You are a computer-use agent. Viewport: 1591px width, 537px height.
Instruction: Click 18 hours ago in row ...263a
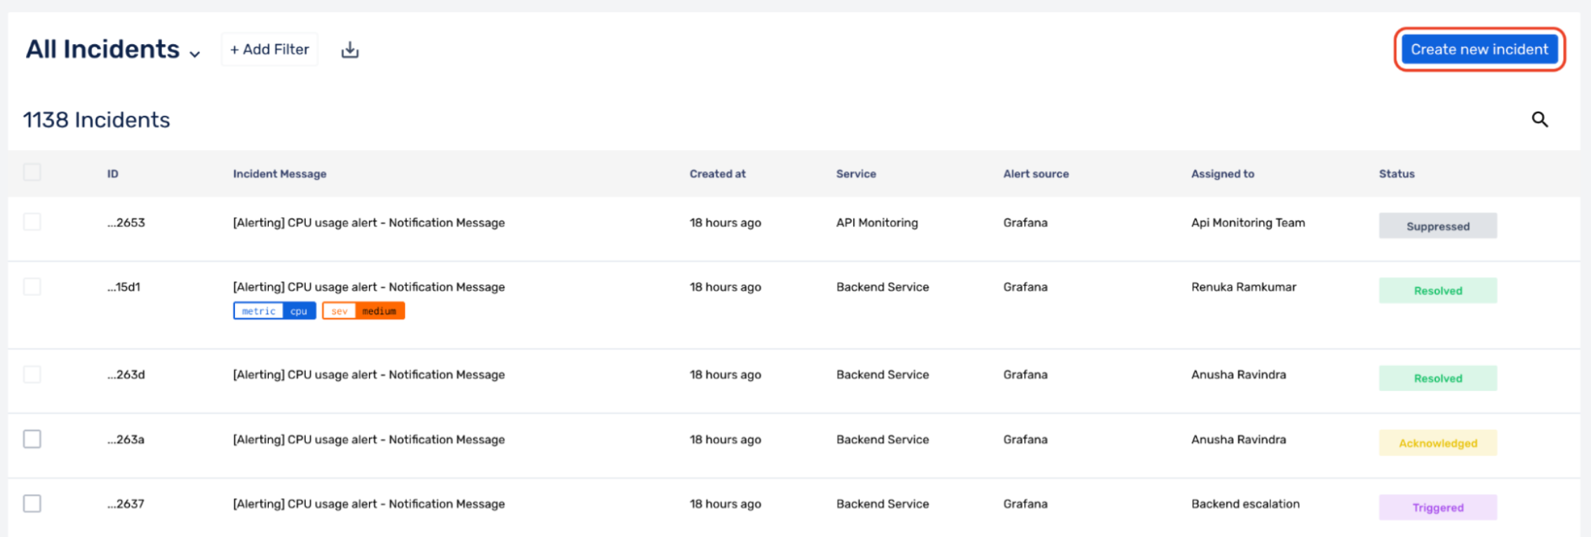coord(725,440)
